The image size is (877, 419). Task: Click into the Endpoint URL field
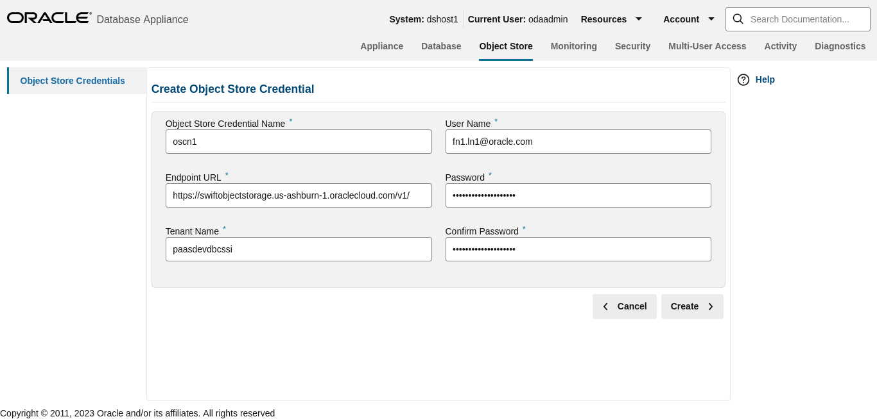point(299,195)
